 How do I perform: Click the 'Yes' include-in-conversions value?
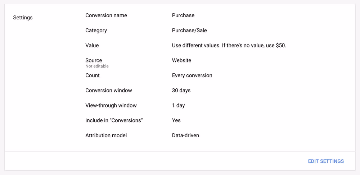click(x=176, y=120)
